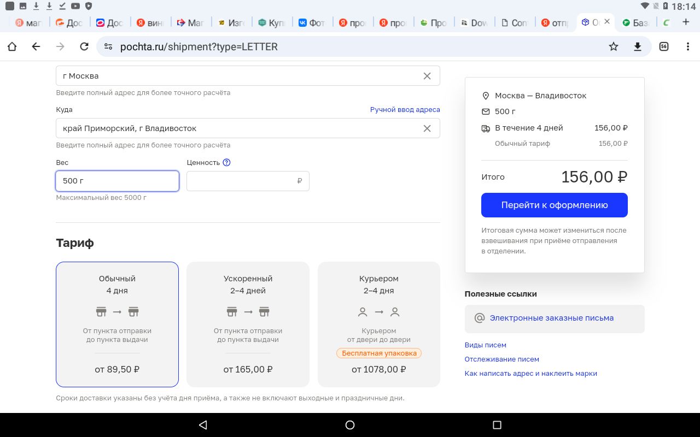Open the browser three-dot menu
The image size is (700, 437).
[688, 46]
